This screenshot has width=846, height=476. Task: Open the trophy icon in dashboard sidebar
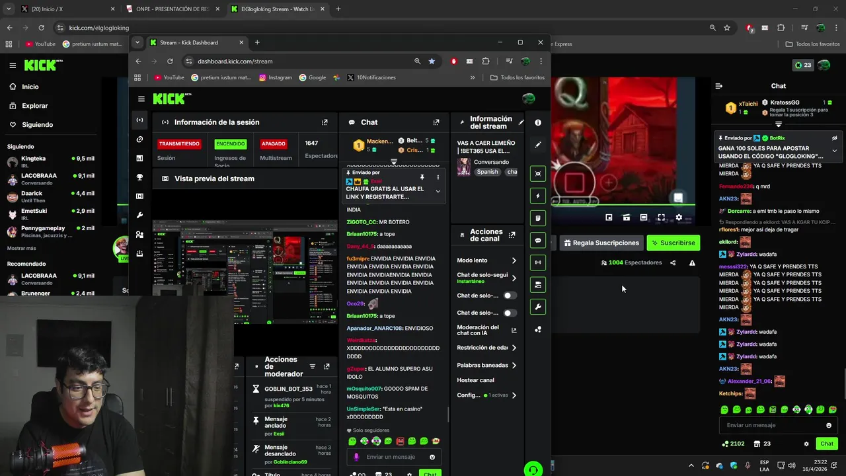pos(139,177)
